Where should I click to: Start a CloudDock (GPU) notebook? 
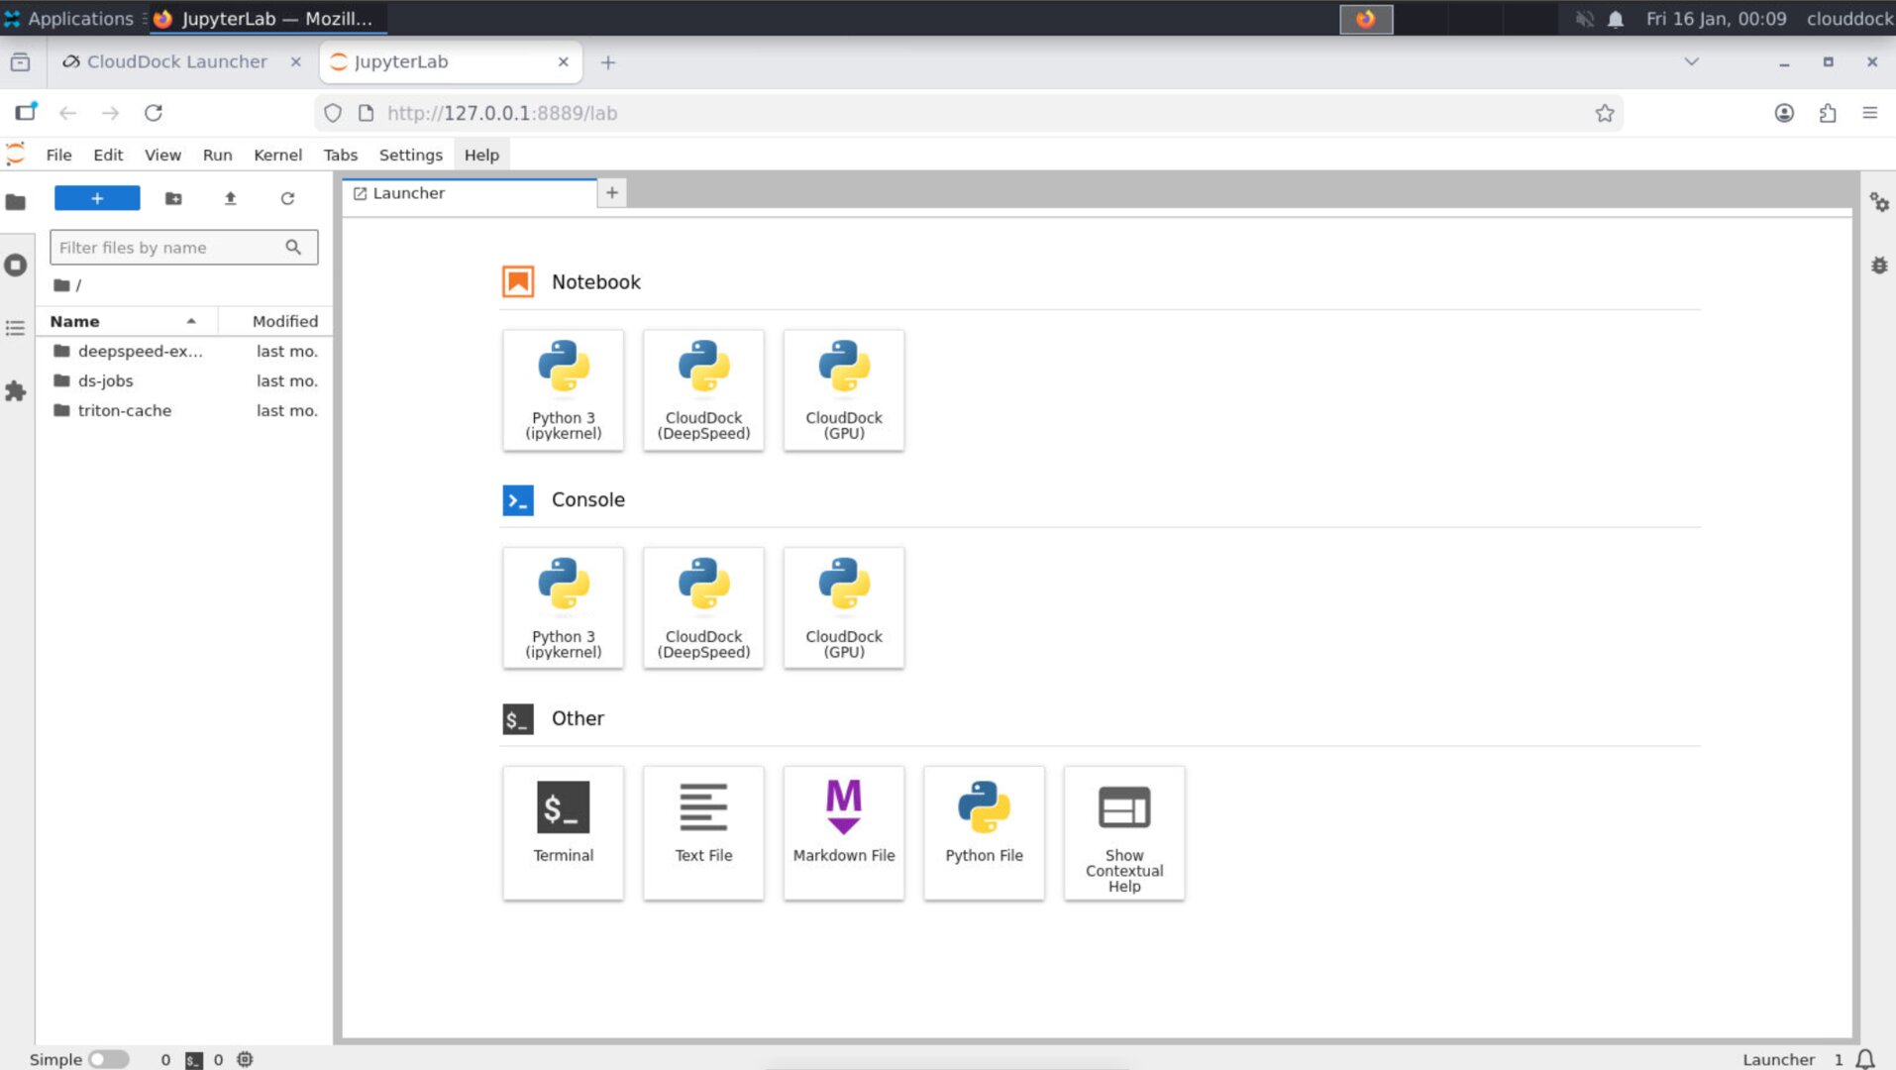pyautogui.click(x=843, y=389)
